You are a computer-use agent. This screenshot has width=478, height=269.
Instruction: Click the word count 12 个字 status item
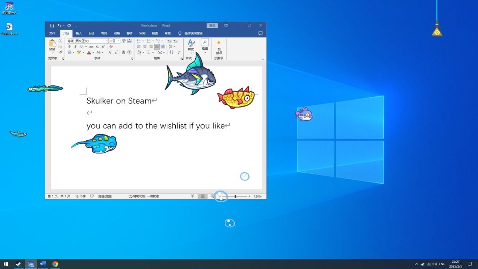81,196
